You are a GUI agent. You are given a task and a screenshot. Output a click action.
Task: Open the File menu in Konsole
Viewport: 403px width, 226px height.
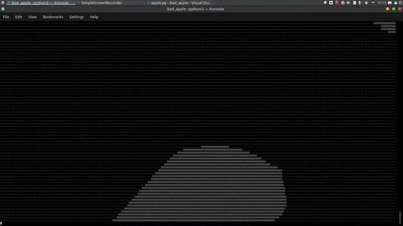(x=6, y=17)
